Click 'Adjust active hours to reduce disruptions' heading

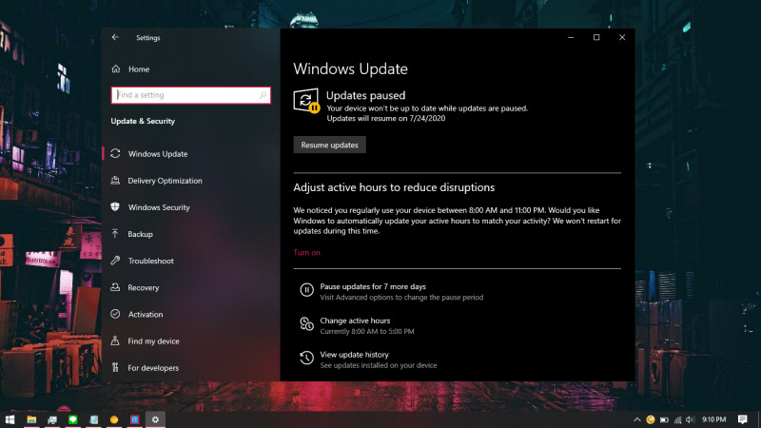394,187
